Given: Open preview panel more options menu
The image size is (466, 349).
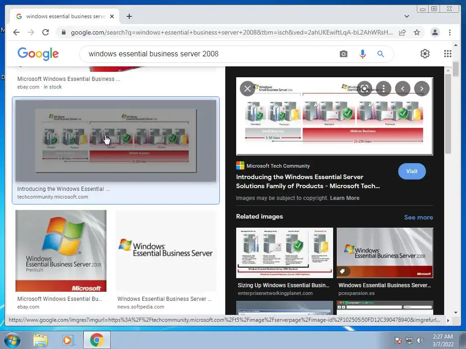Looking at the screenshot, I should coord(384,89).
